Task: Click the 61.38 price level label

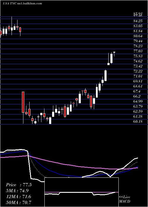Action: 138,116
